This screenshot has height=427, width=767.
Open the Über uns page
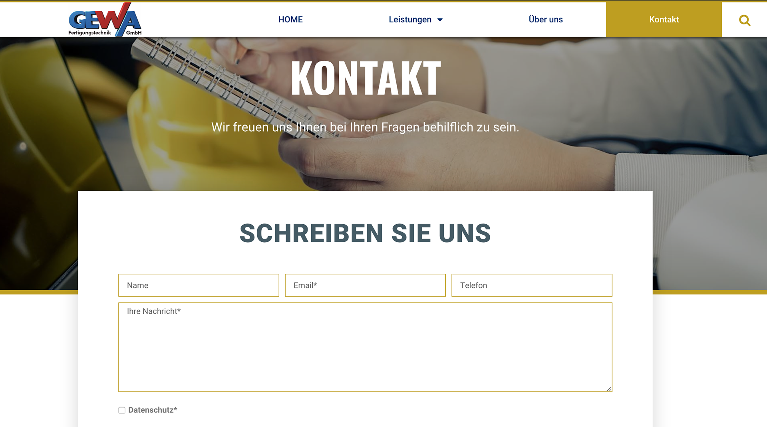click(x=546, y=20)
